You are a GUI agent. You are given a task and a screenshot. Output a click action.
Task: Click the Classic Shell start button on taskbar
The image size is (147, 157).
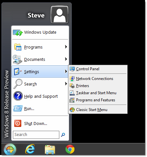(x=10, y=150)
